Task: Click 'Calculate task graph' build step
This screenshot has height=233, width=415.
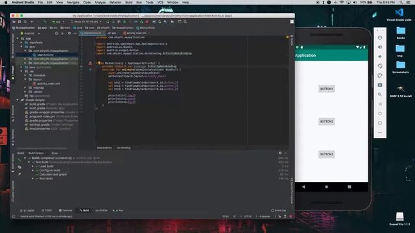Action: [53, 175]
